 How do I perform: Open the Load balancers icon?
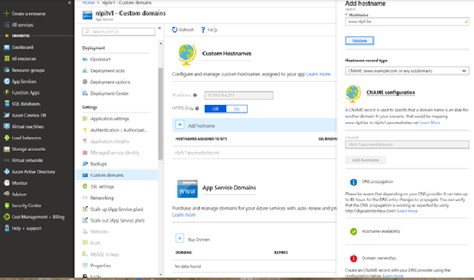(7, 138)
